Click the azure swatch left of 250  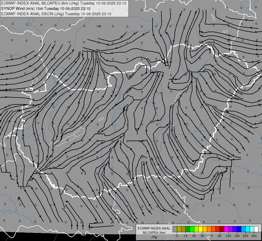pos(244,229)
